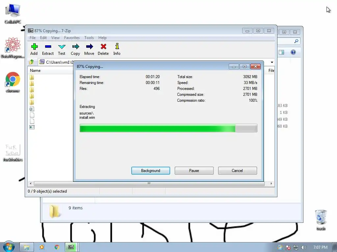Click the Windows Start orb
Viewport: 337px width, 252px height.
(x=9, y=247)
